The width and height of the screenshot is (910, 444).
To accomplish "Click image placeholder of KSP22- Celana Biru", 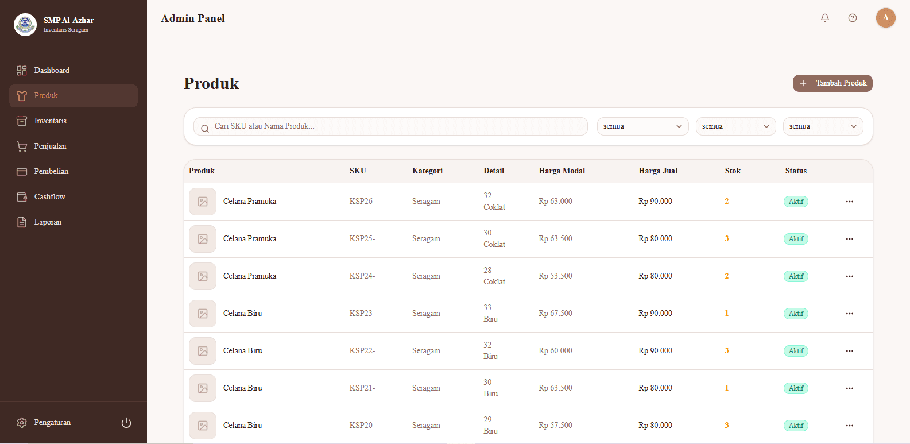I will click(203, 351).
